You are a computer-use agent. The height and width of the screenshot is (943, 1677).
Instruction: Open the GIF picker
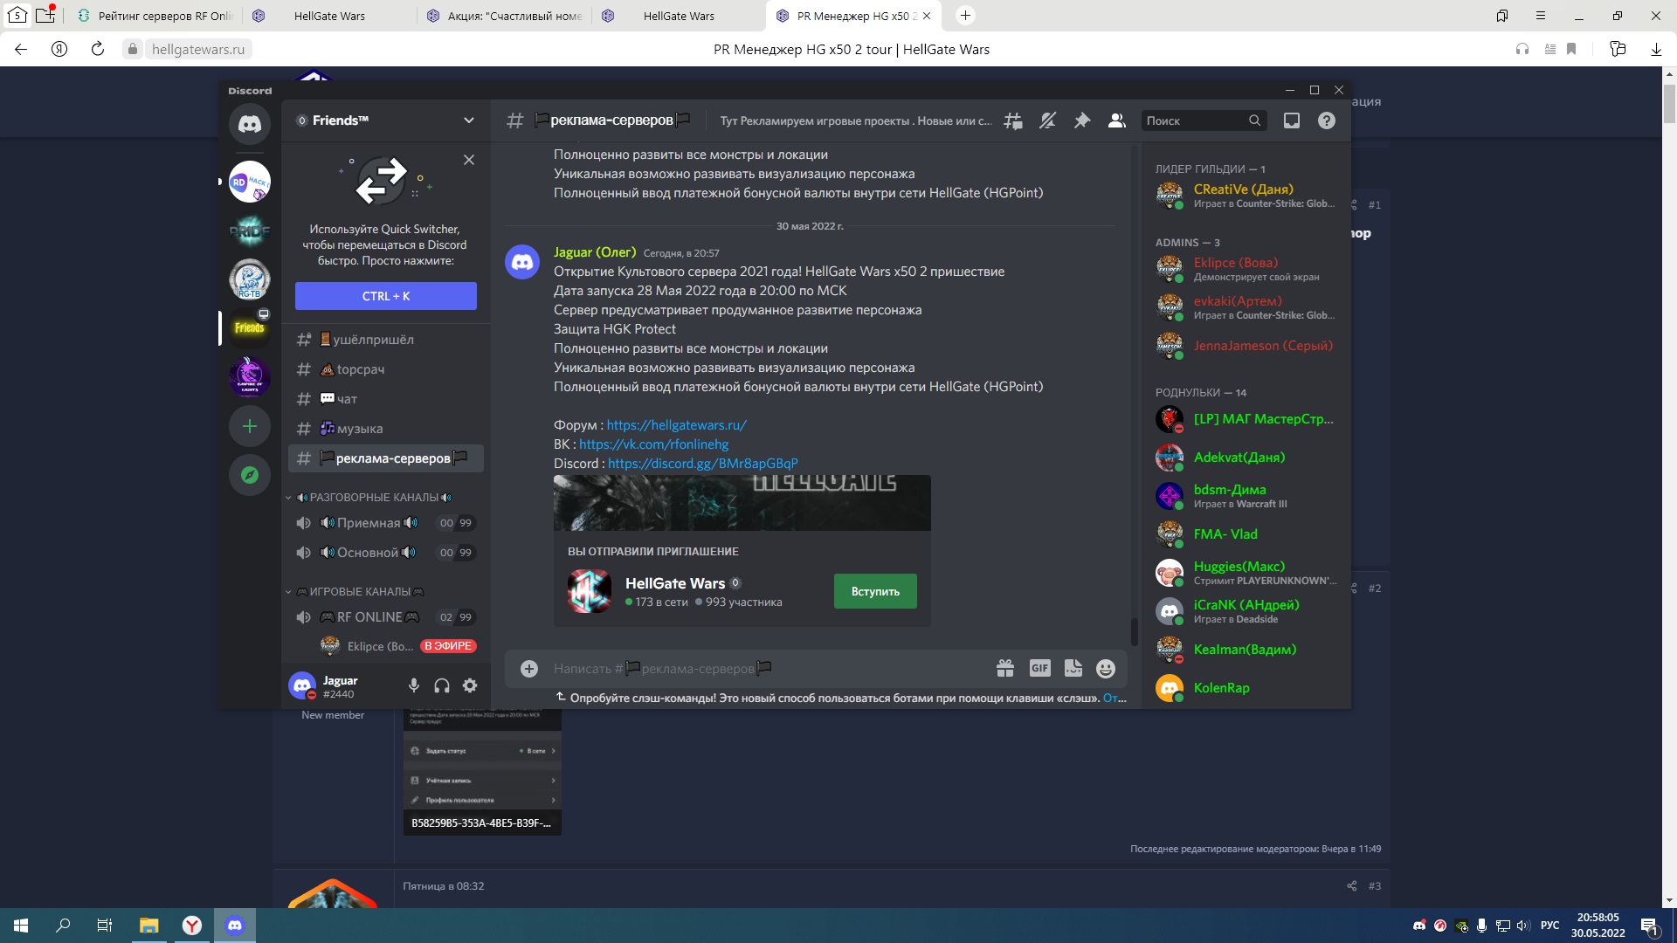tap(1039, 669)
